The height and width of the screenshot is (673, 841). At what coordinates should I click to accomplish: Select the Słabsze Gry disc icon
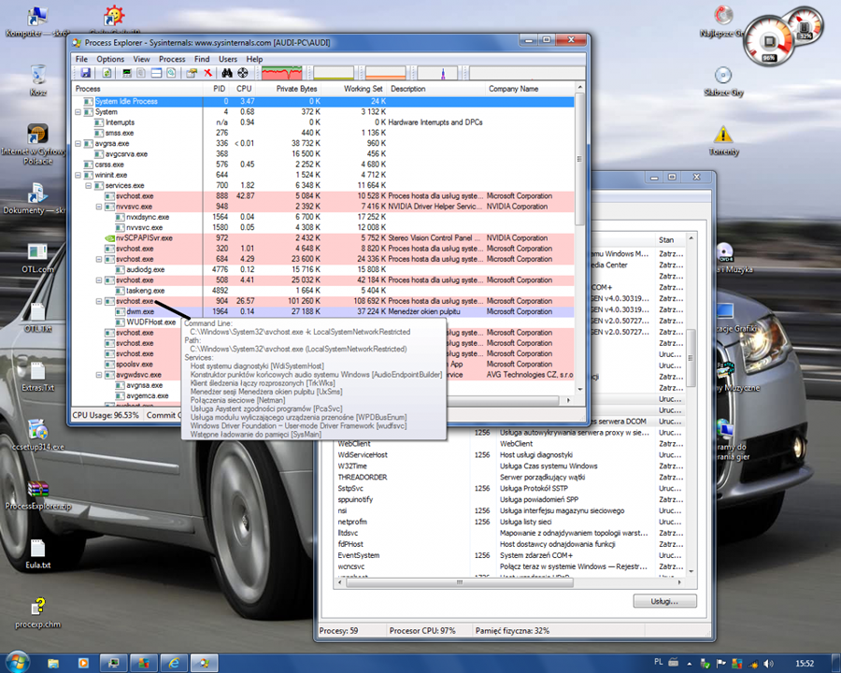(723, 81)
